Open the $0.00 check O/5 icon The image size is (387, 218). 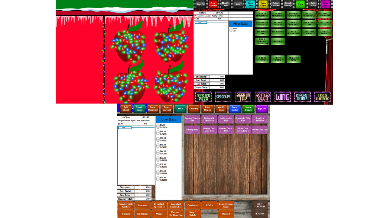(x=231, y=30)
